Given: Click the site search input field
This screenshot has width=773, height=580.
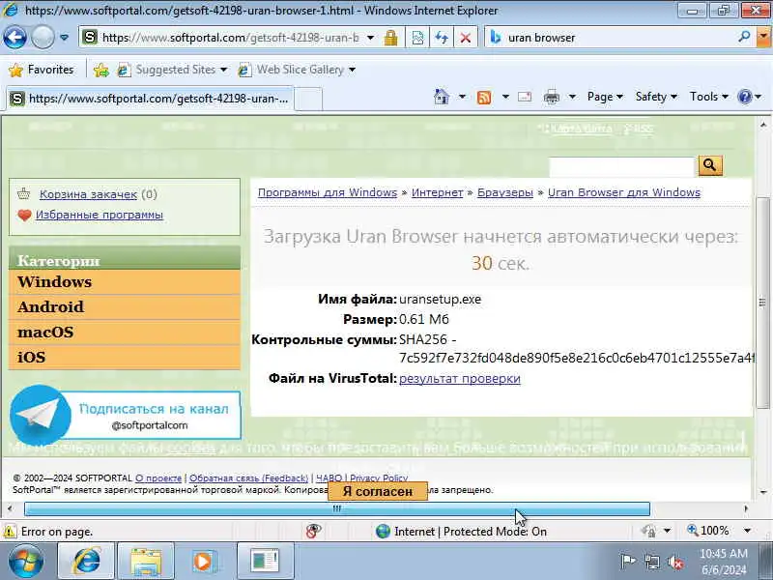Looking at the screenshot, I should (x=622, y=167).
